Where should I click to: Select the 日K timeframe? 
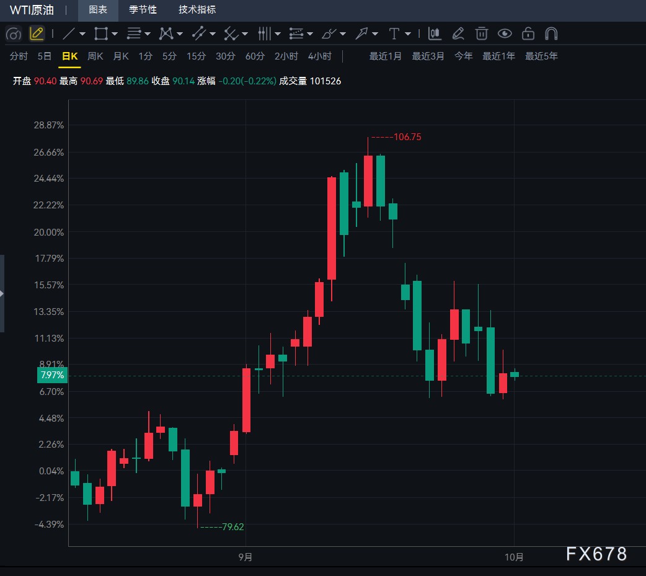[x=69, y=56]
